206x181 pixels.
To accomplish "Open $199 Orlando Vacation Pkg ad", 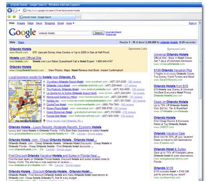I will (x=173, y=70).
